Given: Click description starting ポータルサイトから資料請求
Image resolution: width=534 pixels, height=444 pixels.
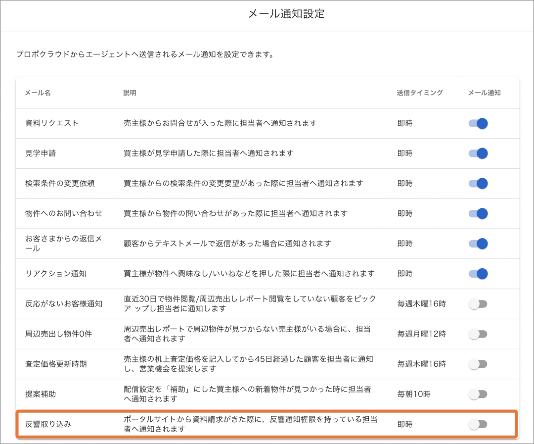Looking at the screenshot, I should (x=250, y=424).
